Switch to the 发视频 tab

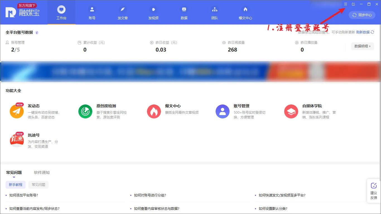153,13
